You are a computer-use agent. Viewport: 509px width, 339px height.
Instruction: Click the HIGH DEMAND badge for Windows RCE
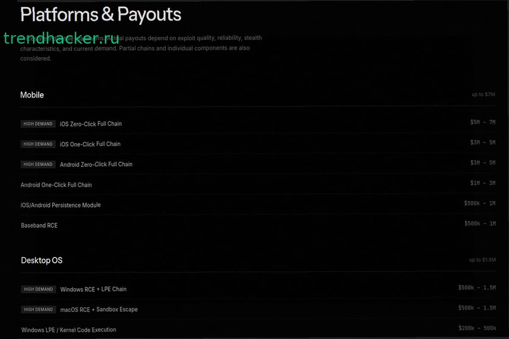point(39,289)
